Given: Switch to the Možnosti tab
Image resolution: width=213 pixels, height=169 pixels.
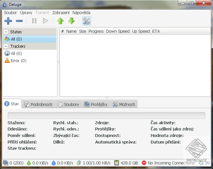Looking at the screenshot, I should tap(124, 104).
